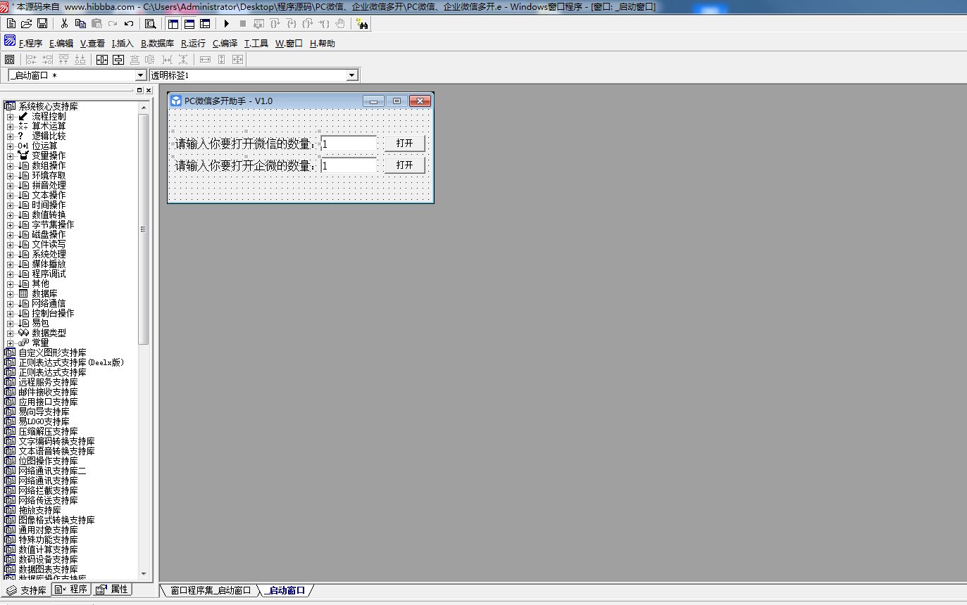Toggle the first panel layout button (left sidebar)
The height and width of the screenshot is (605, 967).
click(173, 24)
